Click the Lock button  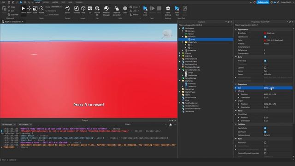coord(133,11)
